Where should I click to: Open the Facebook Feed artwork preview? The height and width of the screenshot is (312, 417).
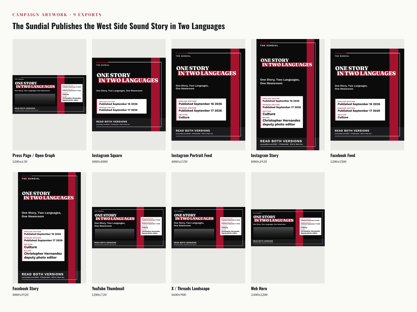pyautogui.click(x=367, y=95)
